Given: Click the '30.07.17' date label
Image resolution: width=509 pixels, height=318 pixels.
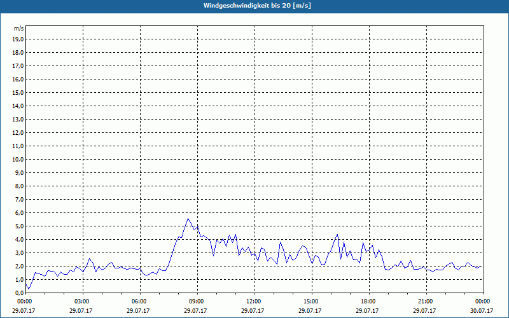Looking at the screenshot, I should [482, 310].
